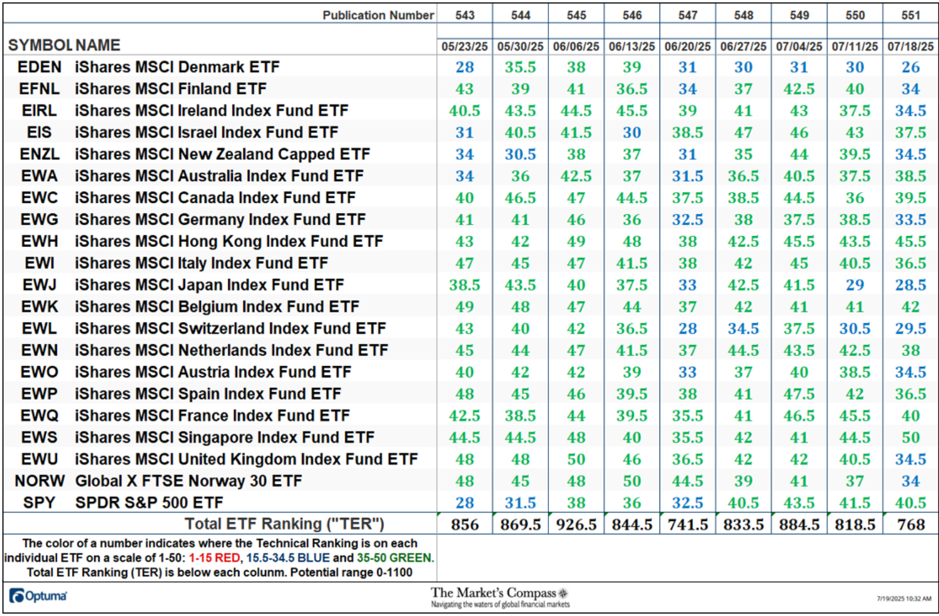The height and width of the screenshot is (616, 939).
Task: Select the EWC ticker symbol
Action: tap(39, 198)
